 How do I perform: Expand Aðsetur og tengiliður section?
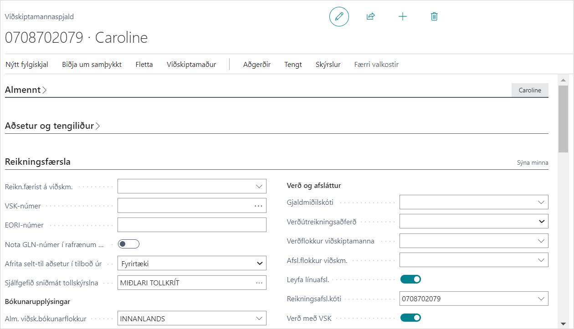pyautogui.click(x=52, y=126)
